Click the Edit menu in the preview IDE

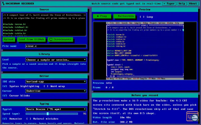click(118, 23)
